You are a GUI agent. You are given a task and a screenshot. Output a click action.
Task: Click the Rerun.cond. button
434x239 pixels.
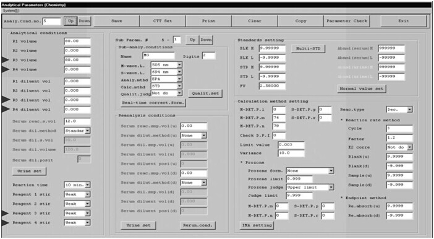(x=198, y=225)
